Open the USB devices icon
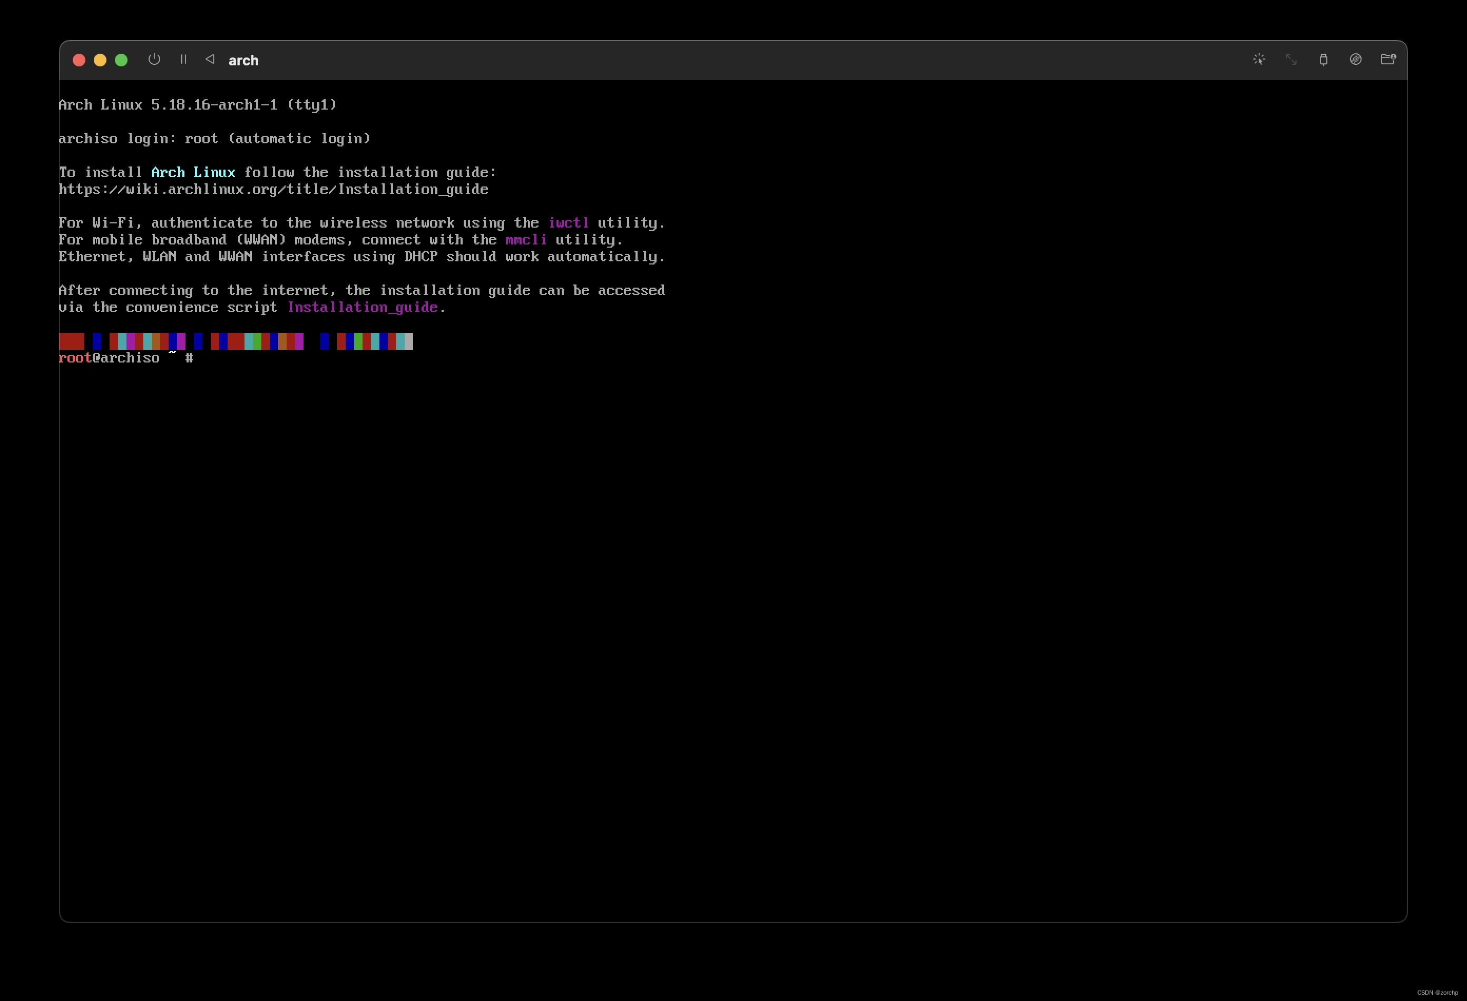The width and height of the screenshot is (1467, 1001). (x=1323, y=60)
